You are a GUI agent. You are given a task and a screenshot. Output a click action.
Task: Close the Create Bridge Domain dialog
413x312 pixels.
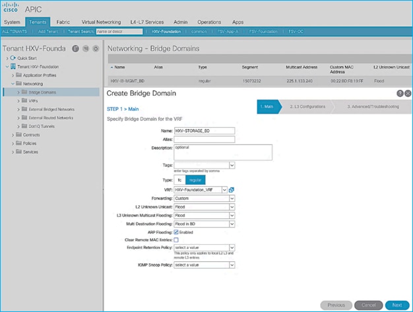(408, 93)
